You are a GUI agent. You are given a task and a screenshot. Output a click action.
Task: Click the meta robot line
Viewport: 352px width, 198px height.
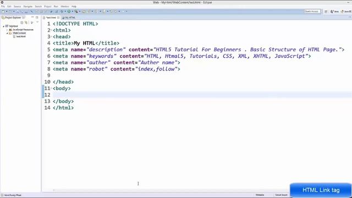117,69
